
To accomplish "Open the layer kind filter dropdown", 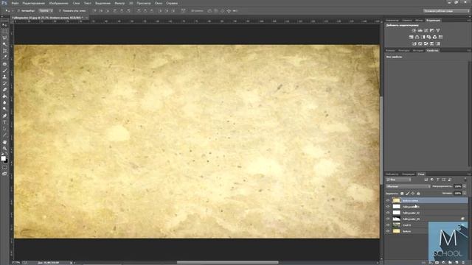I will pos(398,180).
